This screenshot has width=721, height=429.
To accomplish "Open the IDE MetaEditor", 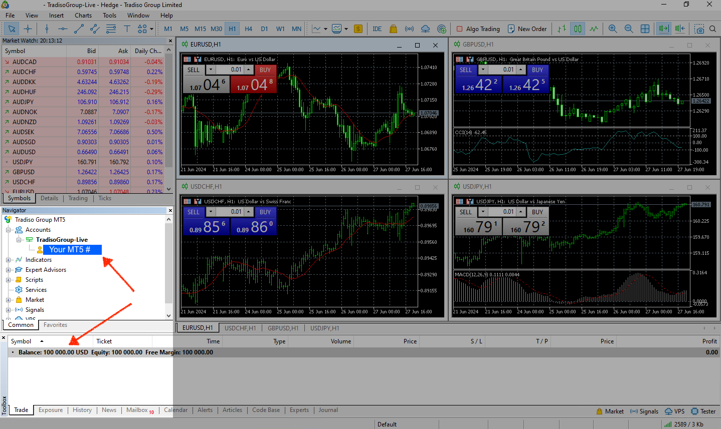I will [377, 29].
